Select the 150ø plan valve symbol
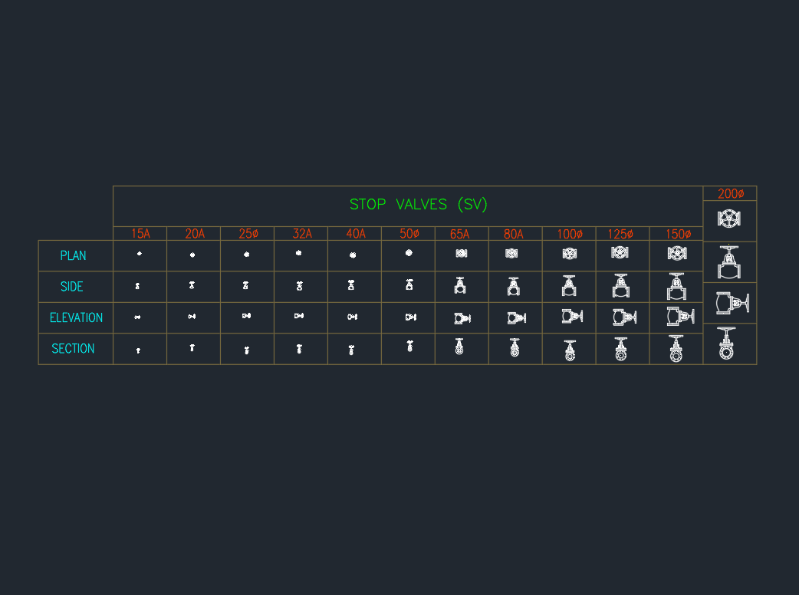Screen dimensions: 799x595 (x=676, y=253)
